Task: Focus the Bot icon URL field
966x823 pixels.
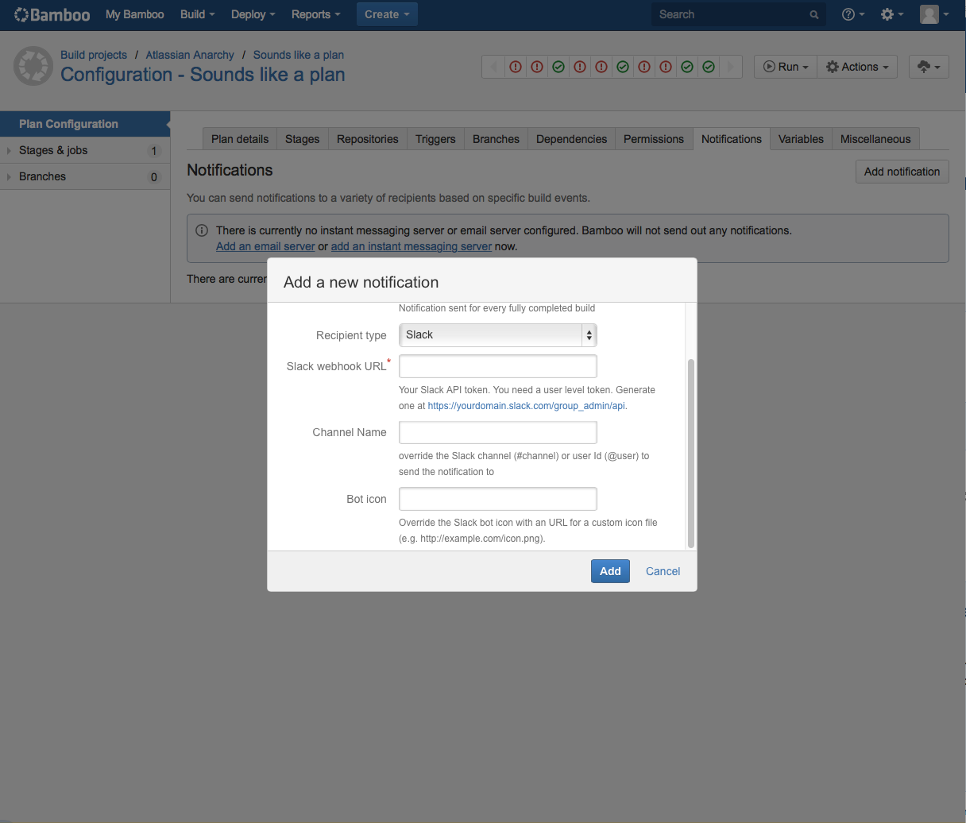Action: click(497, 499)
